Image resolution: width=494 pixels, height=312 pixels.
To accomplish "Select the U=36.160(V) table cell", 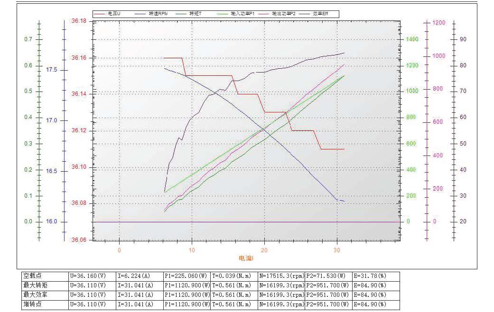I will tap(92, 275).
